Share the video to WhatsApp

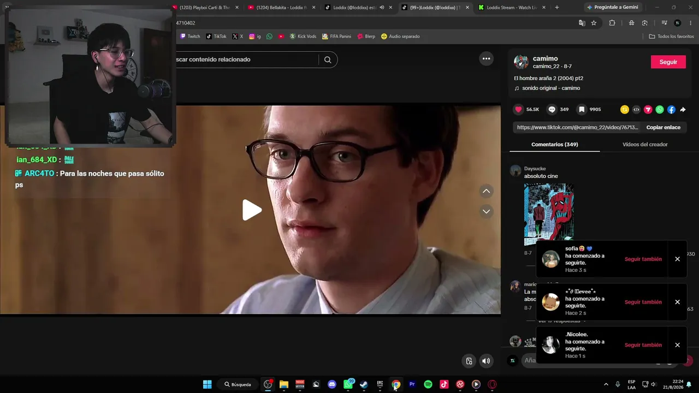(x=660, y=110)
